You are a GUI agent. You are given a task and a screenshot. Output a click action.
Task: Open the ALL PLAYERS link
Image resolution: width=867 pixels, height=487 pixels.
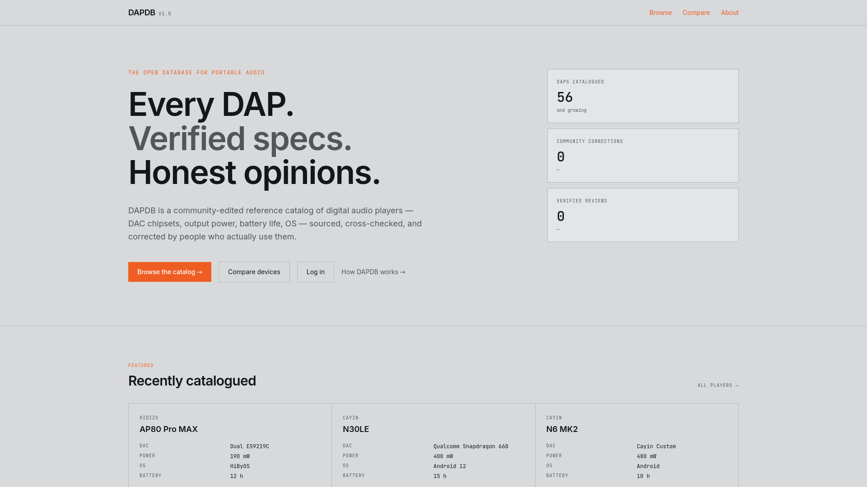tap(718, 385)
